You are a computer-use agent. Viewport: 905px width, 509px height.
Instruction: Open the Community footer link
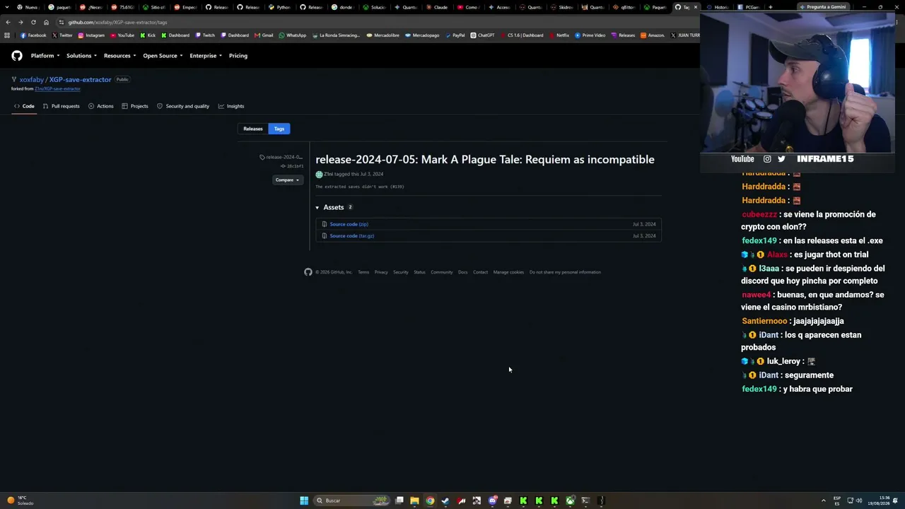coord(442,272)
